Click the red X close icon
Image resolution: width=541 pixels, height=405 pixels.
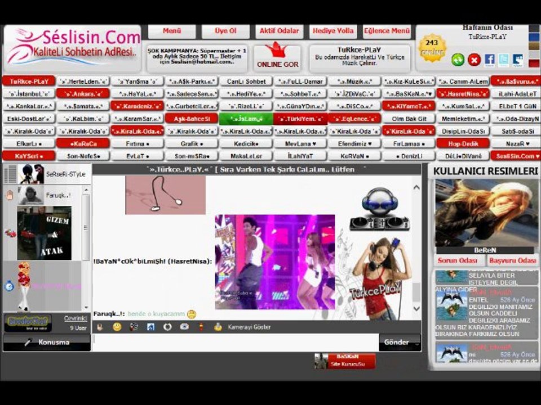pos(474,60)
